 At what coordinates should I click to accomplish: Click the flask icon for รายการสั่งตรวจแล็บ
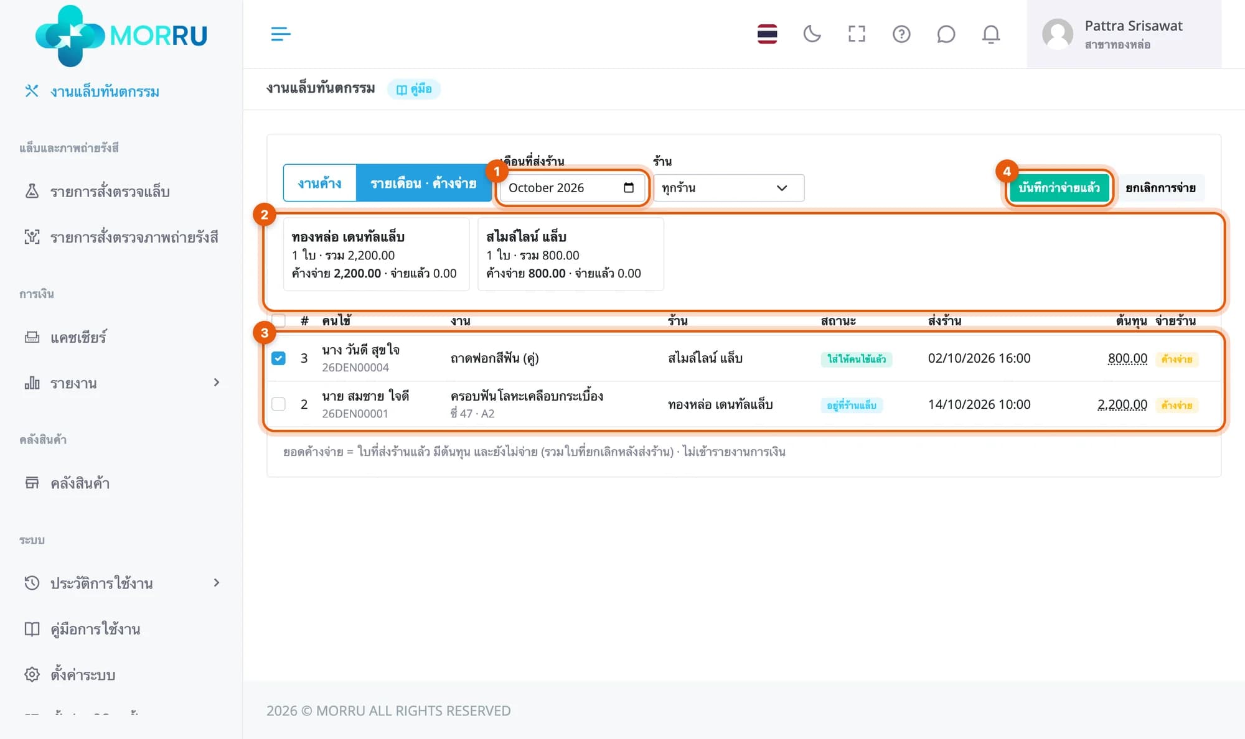[x=32, y=191]
